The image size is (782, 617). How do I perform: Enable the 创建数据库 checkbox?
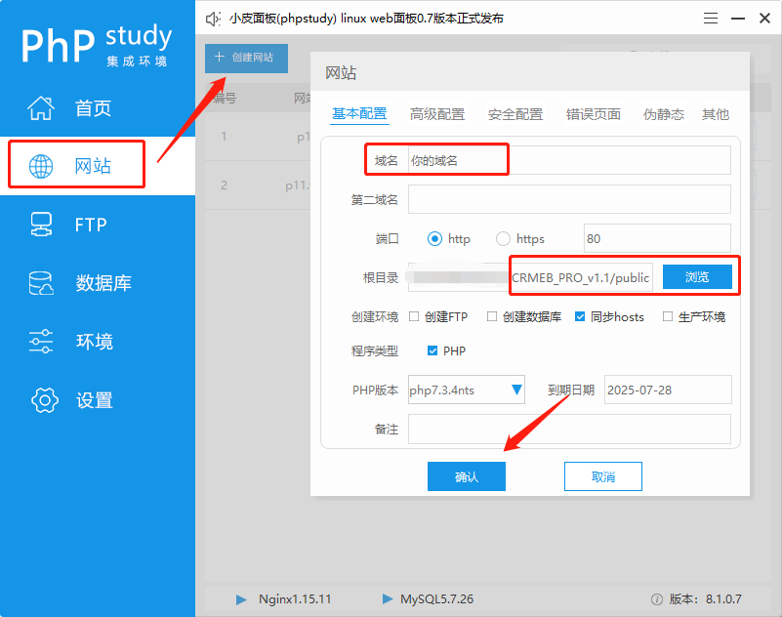click(x=492, y=316)
